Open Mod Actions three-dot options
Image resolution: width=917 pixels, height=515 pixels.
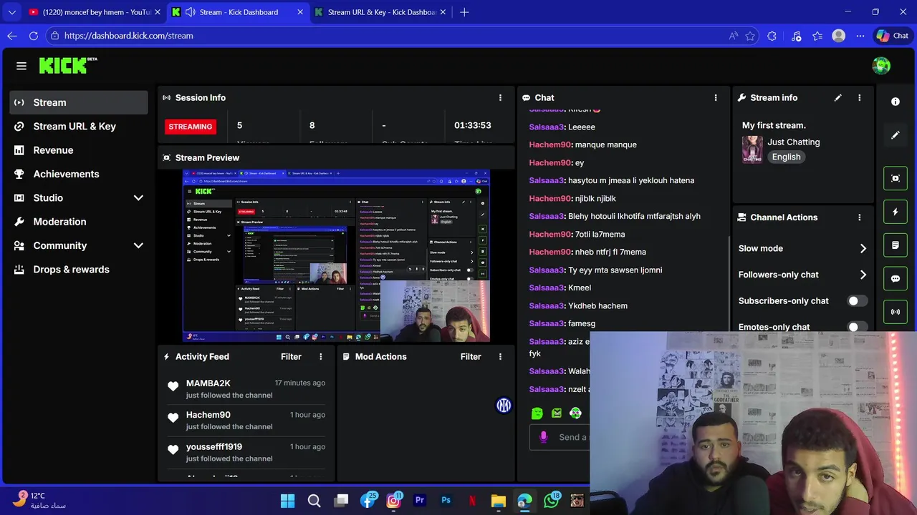[x=500, y=357]
